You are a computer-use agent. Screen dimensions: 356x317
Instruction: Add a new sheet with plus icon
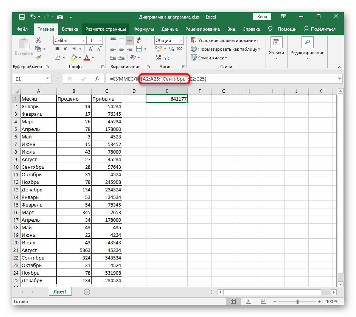(x=87, y=292)
